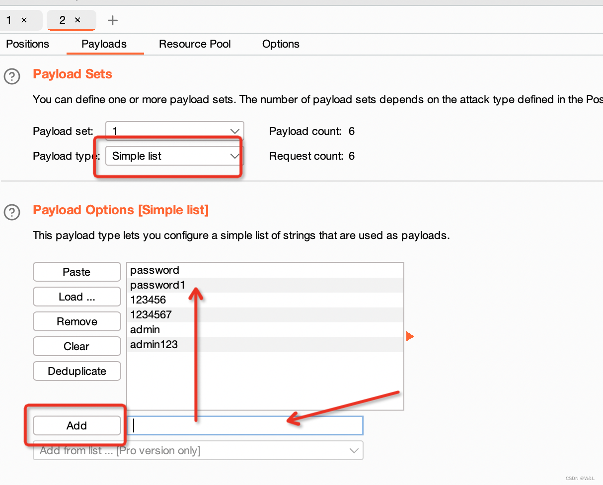Click the orange arrow beside payload list

[410, 337]
